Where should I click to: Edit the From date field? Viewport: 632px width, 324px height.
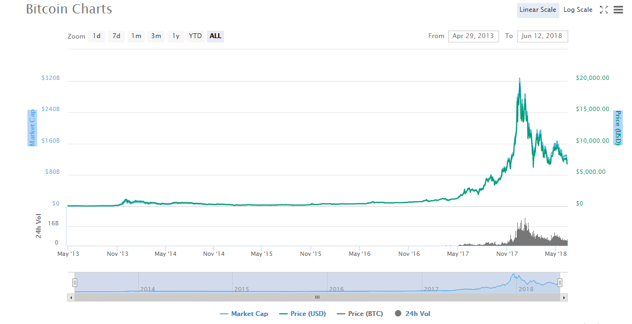click(x=473, y=36)
